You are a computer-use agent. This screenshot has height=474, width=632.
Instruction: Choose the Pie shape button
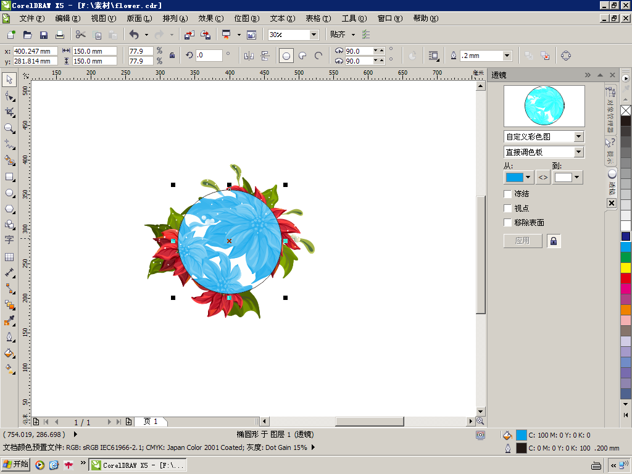302,56
